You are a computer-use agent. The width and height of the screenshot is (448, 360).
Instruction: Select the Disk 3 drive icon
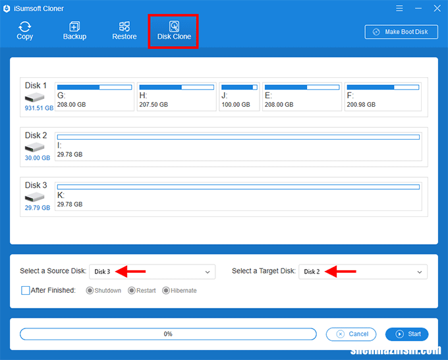coord(34,197)
